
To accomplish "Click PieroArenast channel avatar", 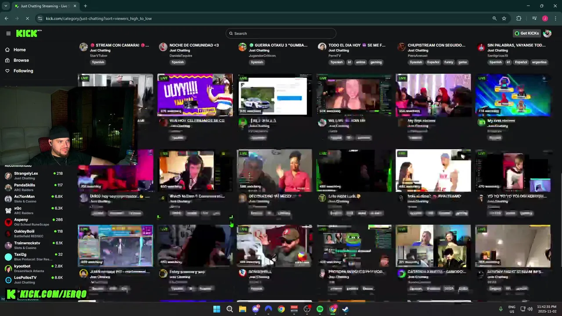I will click(x=401, y=47).
